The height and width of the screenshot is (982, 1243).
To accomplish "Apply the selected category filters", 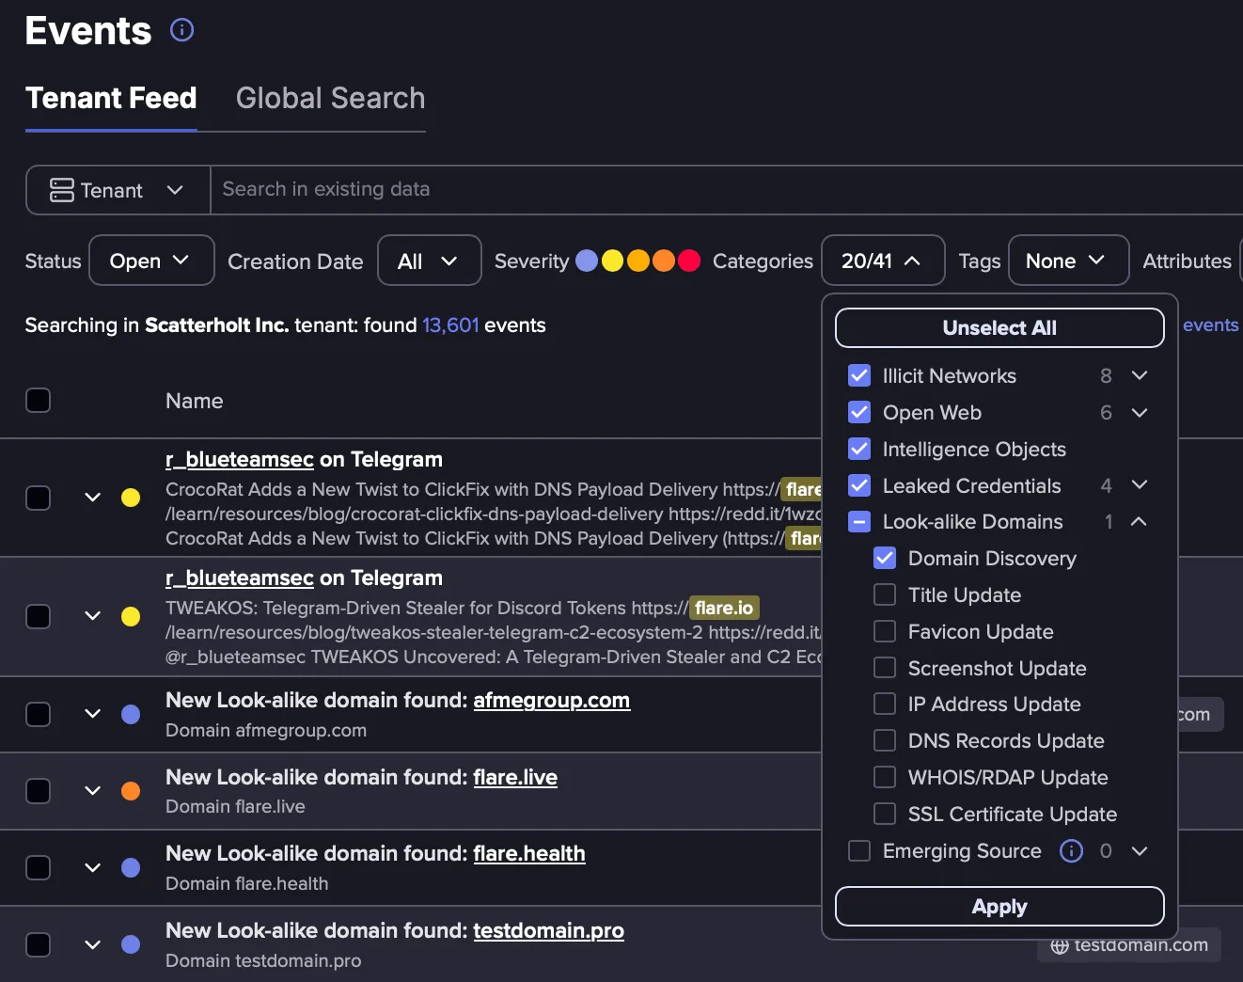I will pos(999,907).
